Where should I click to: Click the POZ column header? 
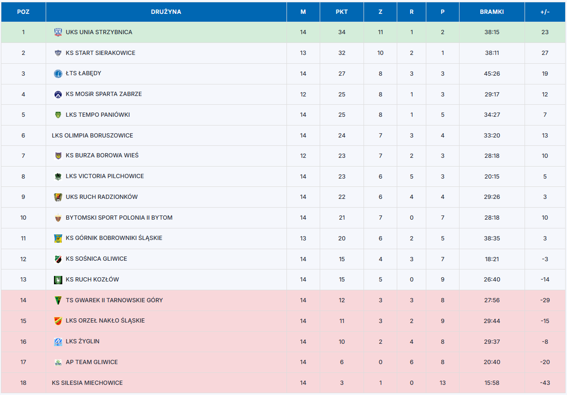pyautogui.click(x=23, y=12)
